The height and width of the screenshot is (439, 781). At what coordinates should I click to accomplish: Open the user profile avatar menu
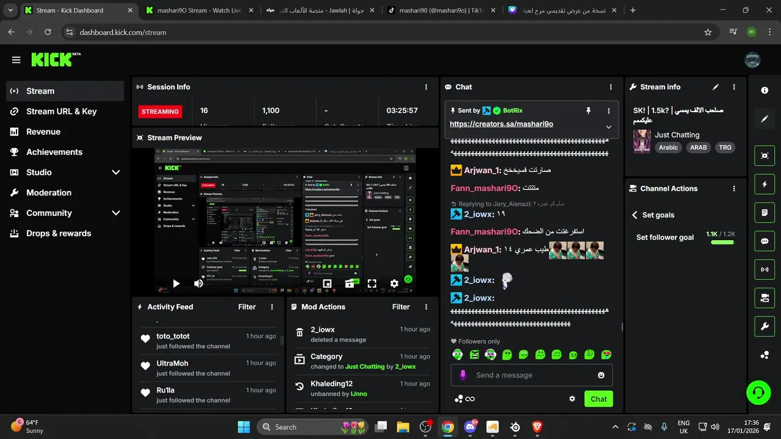[752, 60]
